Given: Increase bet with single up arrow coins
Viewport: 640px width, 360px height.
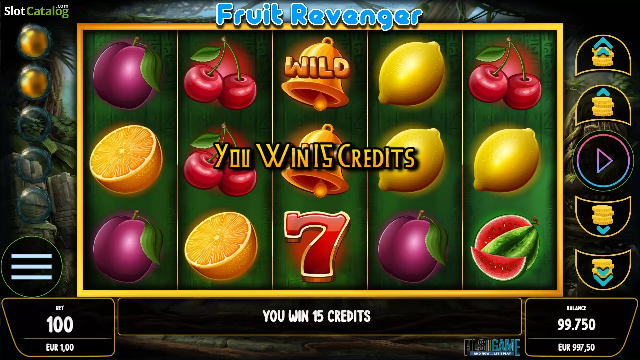Looking at the screenshot, I should pos(603,104).
